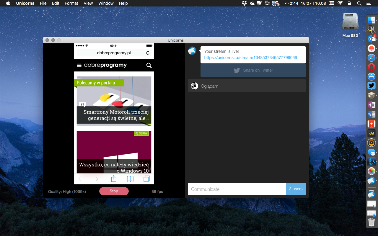The image size is (378, 236).
Task: Click the 58 fps indicator
Action: pyautogui.click(x=157, y=192)
